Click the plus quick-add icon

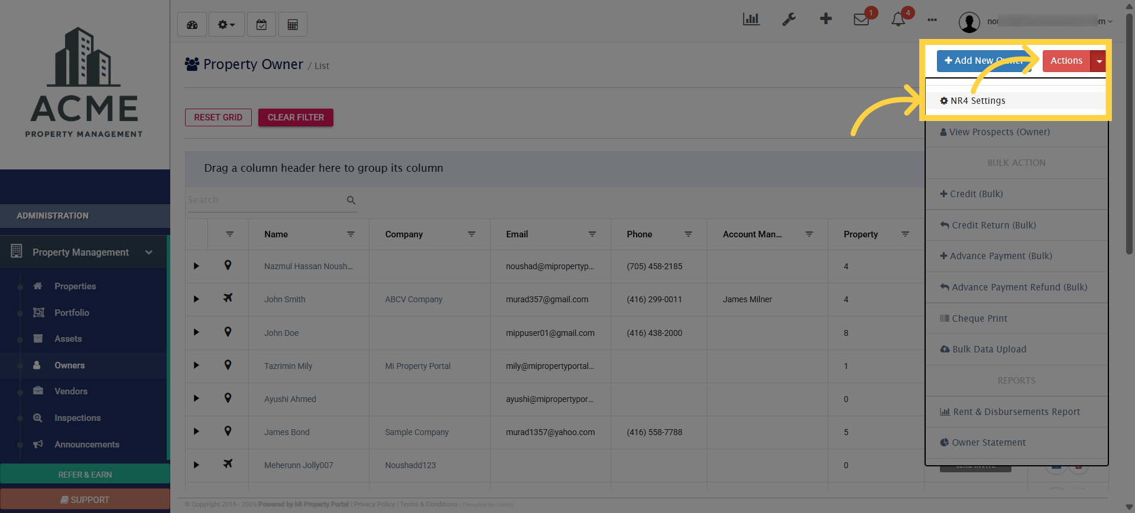(826, 19)
